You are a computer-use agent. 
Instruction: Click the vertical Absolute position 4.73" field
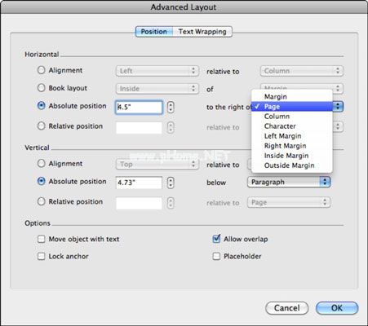click(x=139, y=183)
